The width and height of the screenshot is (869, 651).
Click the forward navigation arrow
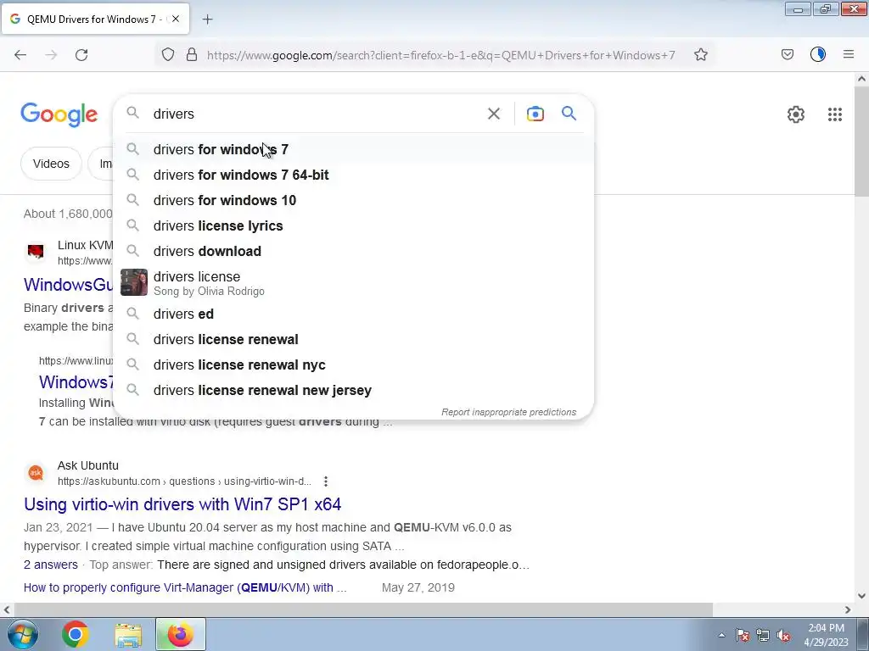pos(51,55)
